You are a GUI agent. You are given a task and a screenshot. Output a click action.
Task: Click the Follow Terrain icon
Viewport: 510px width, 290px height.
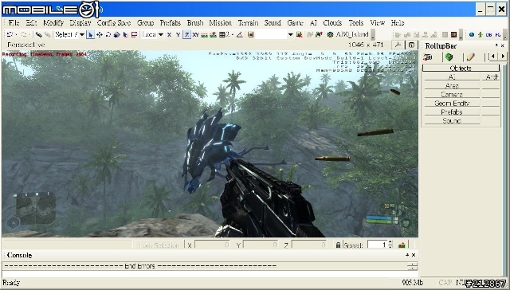pyautogui.click(x=204, y=35)
